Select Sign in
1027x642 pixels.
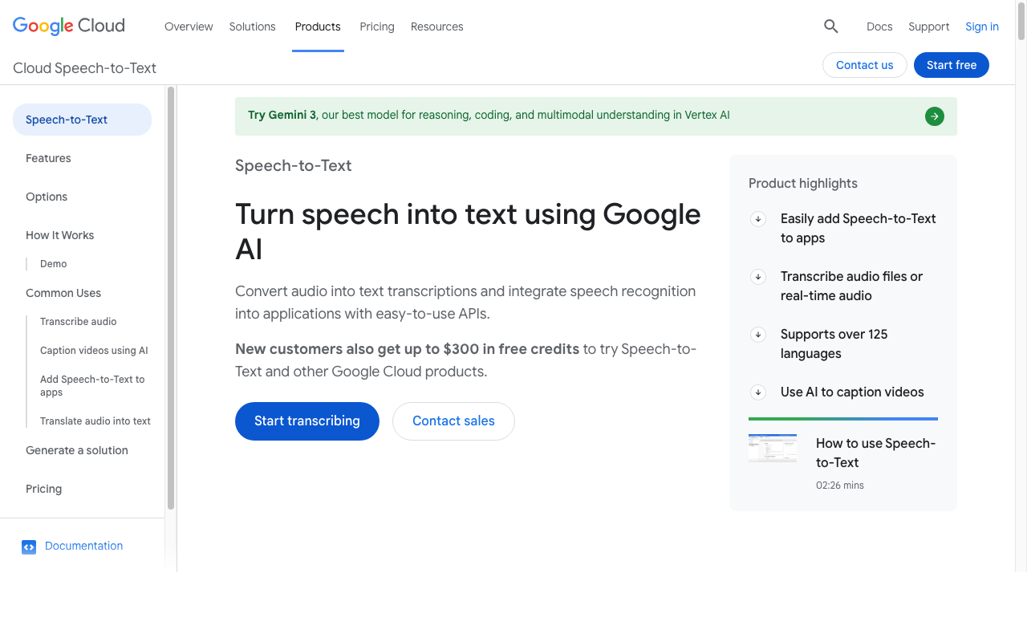point(981,26)
